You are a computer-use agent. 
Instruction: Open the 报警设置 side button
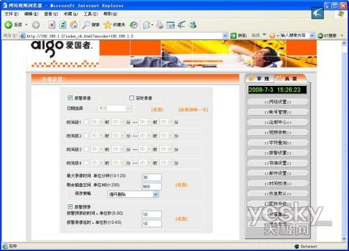tap(278, 153)
